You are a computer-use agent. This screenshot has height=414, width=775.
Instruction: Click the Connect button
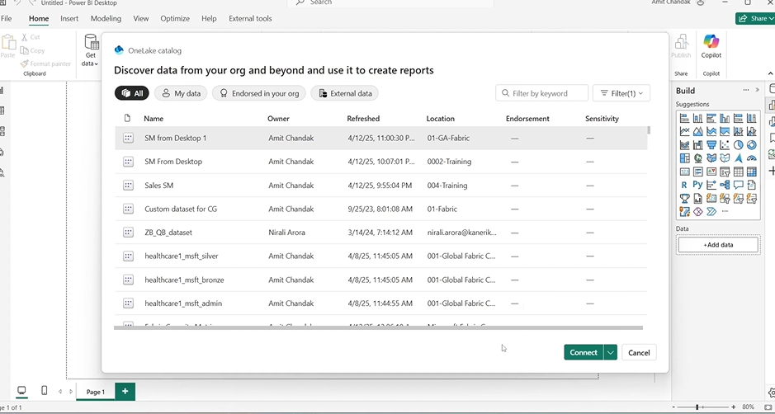point(584,352)
